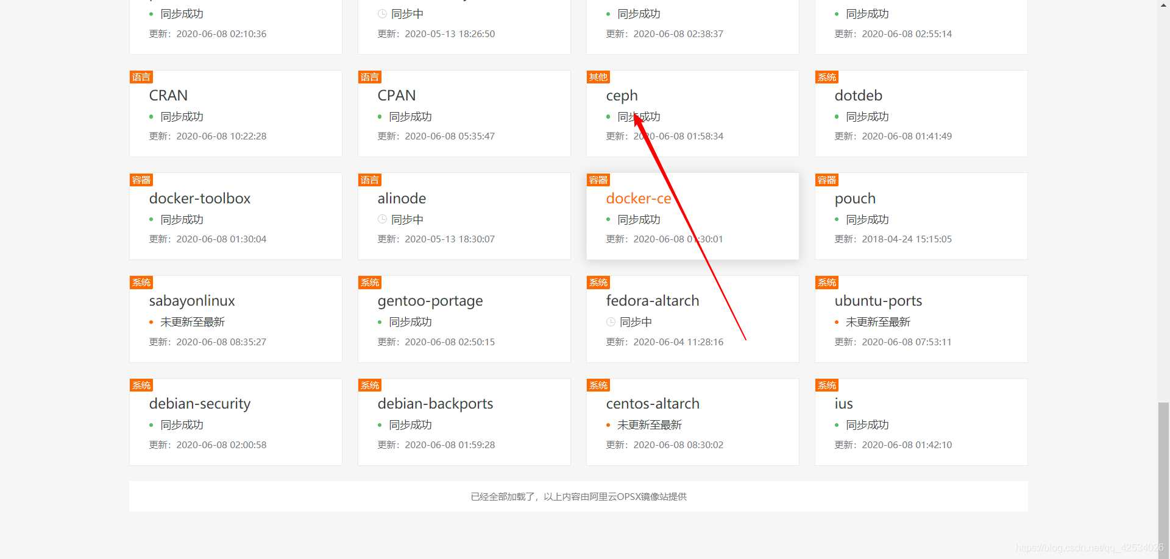This screenshot has width=1170, height=559.
Task: Open the dotdeb mirror page
Action: click(858, 96)
